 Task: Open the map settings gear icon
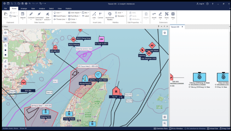click(165, 117)
